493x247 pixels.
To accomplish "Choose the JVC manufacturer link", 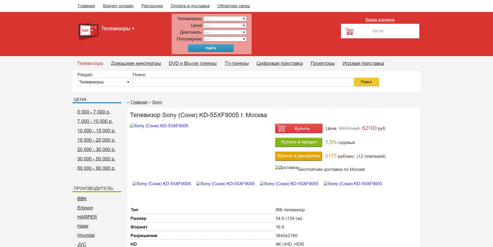I will click(82, 244).
